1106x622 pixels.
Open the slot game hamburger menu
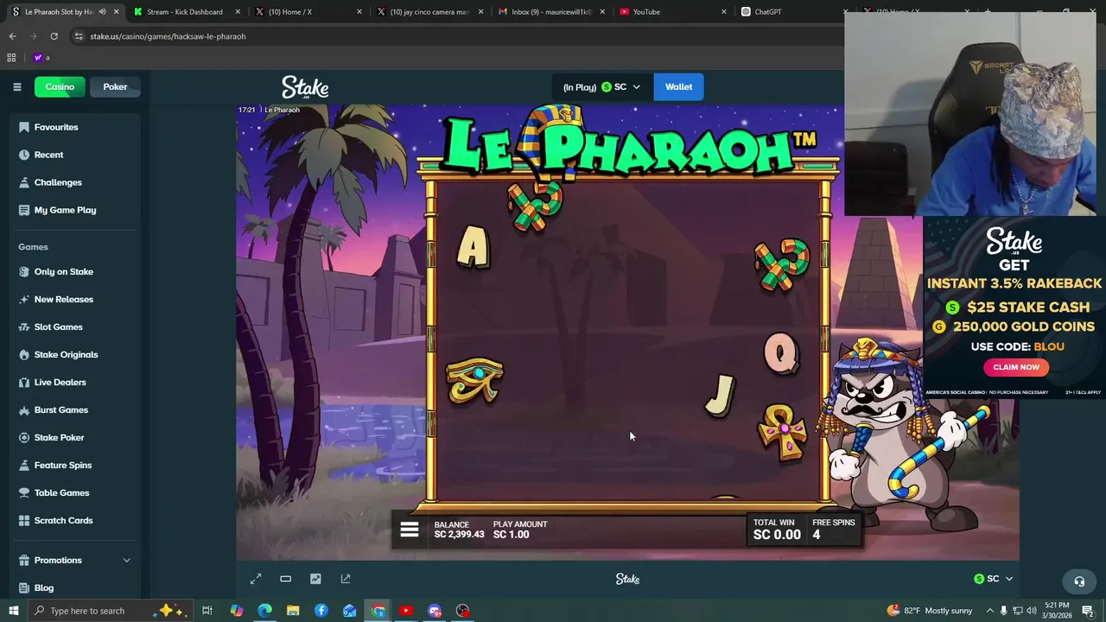(x=410, y=530)
